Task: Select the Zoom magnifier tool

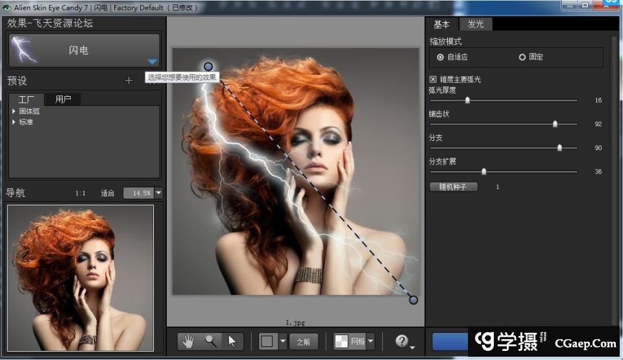Action: (x=210, y=341)
